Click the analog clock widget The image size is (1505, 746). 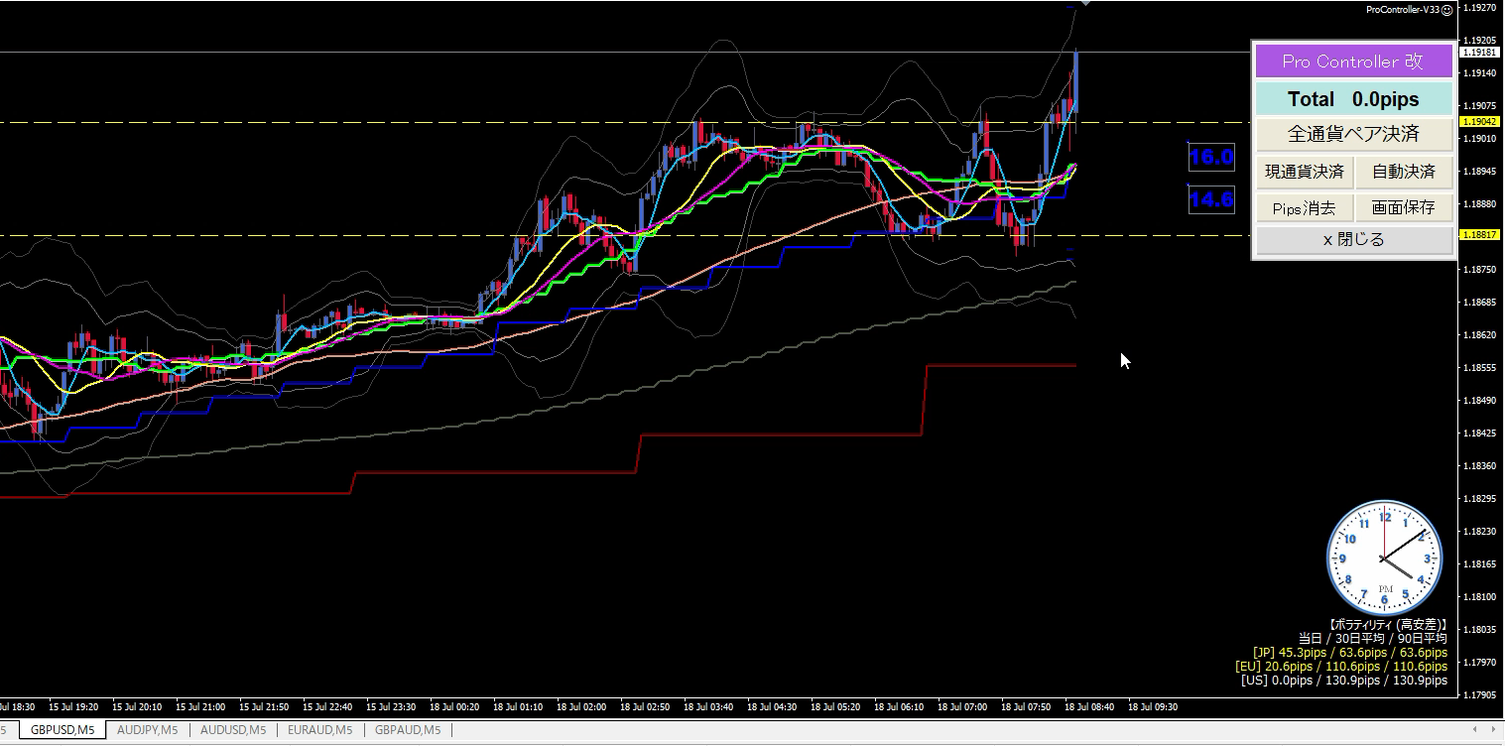(1384, 557)
